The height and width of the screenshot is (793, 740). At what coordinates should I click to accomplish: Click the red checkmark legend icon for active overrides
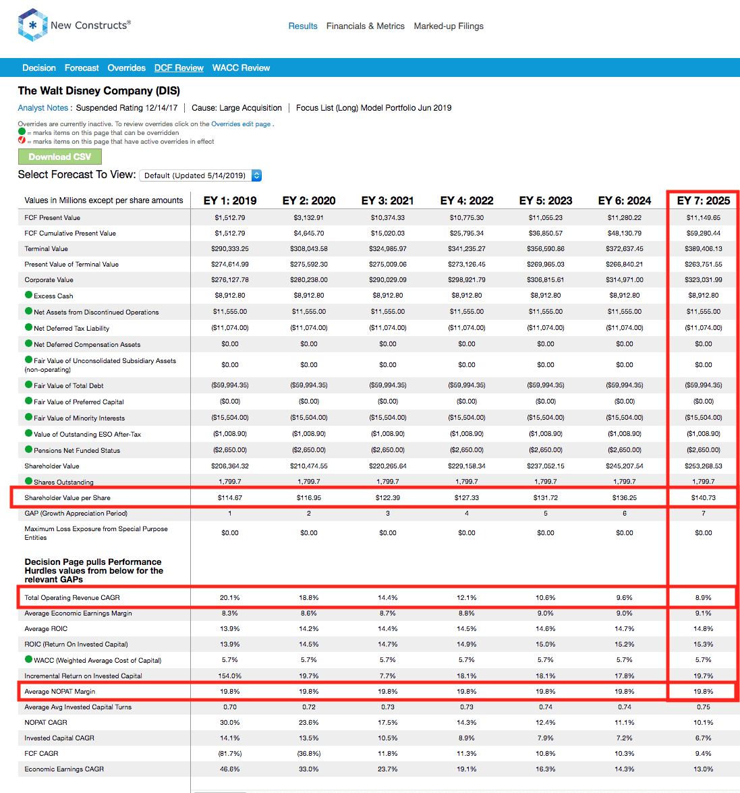tap(22, 140)
